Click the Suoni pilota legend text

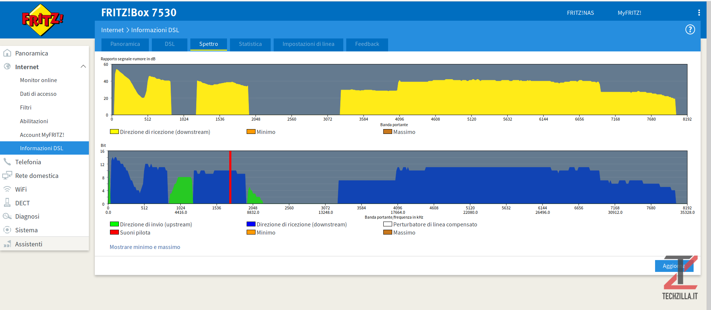135,233
